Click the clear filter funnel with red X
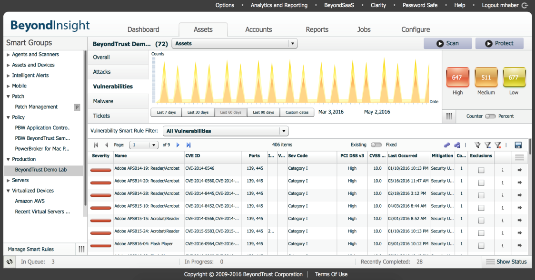535x280 pixels. point(497,145)
